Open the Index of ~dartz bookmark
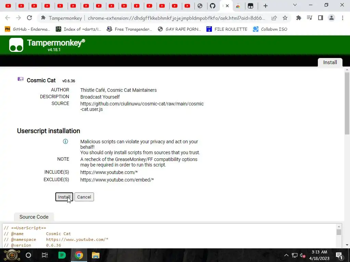The height and width of the screenshot is (262, 350). [x=79, y=29]
